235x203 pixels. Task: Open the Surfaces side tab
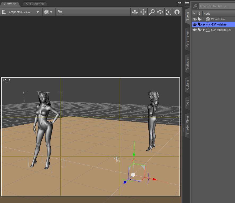187,63
